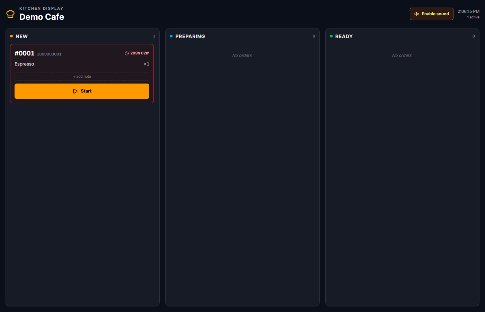Click the clock icon on order #0001

[127, 53]
